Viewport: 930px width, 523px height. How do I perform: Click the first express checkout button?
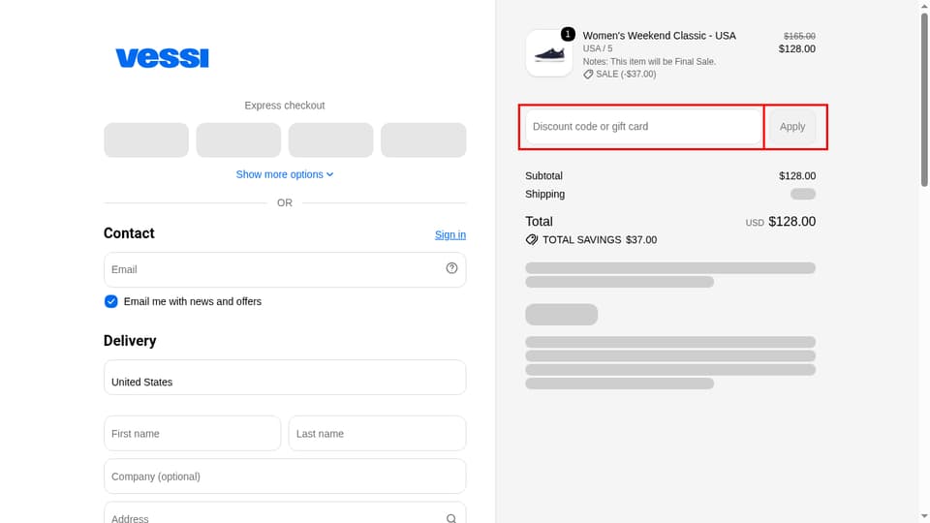(146, 139)
